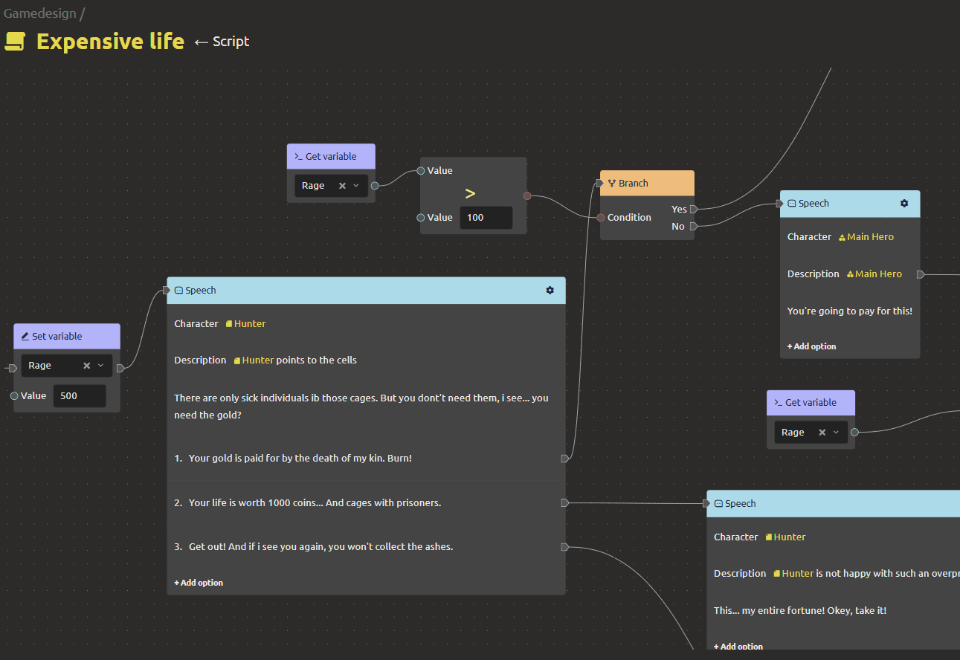Click the Expensive life title
The width and height of the screenshot is (960, 660).
[x=110, y=42]
